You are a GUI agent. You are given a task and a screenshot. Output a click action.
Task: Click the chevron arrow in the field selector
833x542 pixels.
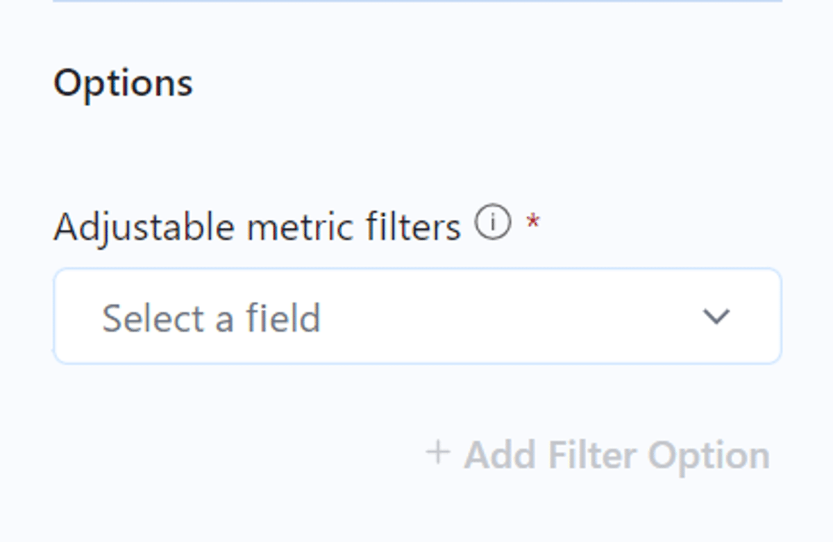coord(716,317)
